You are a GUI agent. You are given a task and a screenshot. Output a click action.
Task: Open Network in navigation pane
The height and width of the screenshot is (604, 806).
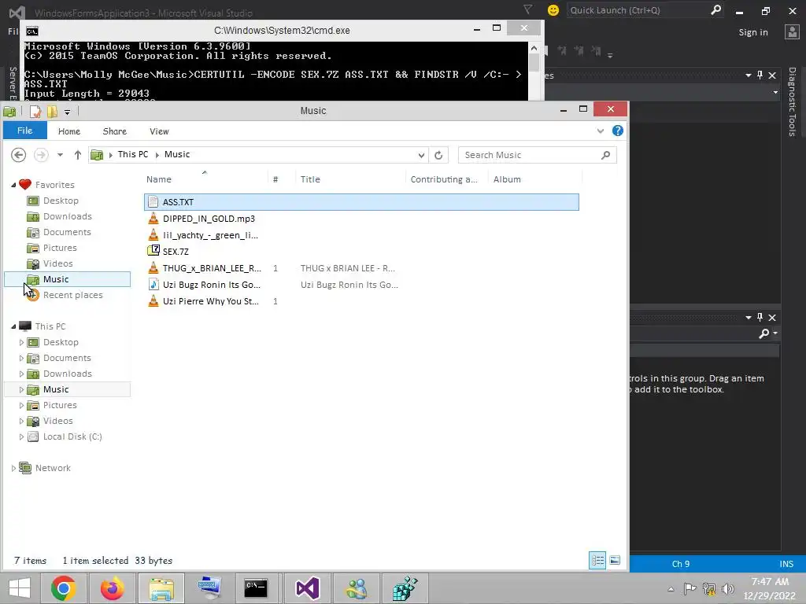53,468
